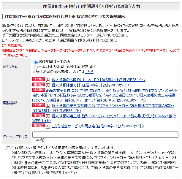
Task: Open link 'ことら送金サービス利用規定(住信SBIネット銀行WEBサイト)'
Action: point(98,126)
